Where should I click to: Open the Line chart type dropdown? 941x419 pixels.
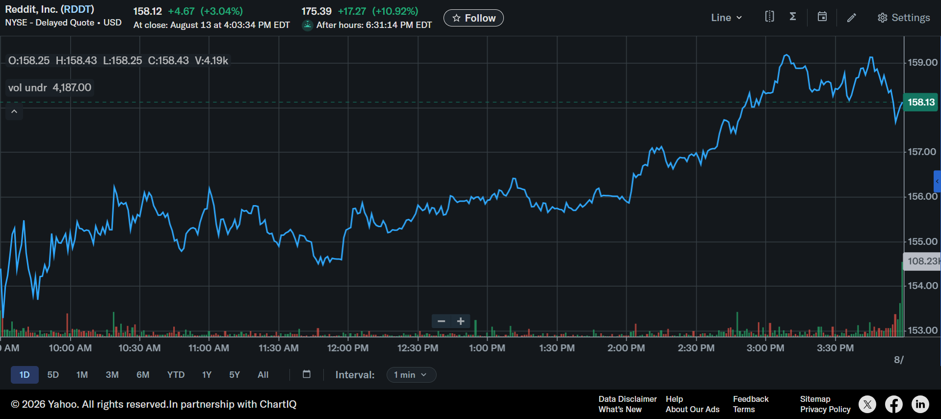point(727,18)
